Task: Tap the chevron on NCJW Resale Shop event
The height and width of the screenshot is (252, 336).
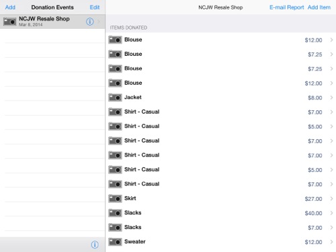Action: tap(99, 22)
